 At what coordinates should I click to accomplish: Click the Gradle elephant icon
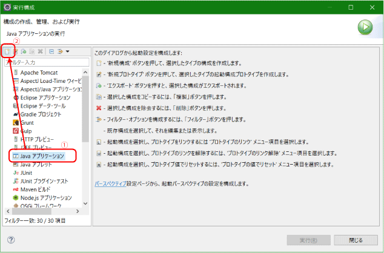(16, 114)
